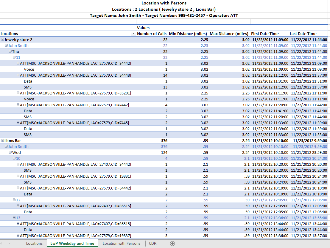Open the Locations column filter dropdown
The height and width of the screenshot is (248, 330).
pyautogui.click(x=133, y=34)
